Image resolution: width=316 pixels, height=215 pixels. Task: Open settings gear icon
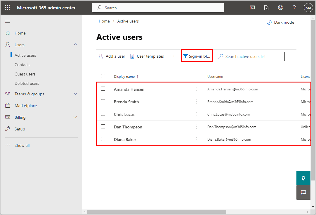280,8
